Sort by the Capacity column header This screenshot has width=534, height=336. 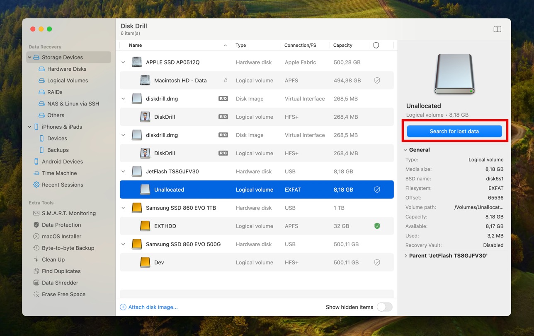click(343, 45)
